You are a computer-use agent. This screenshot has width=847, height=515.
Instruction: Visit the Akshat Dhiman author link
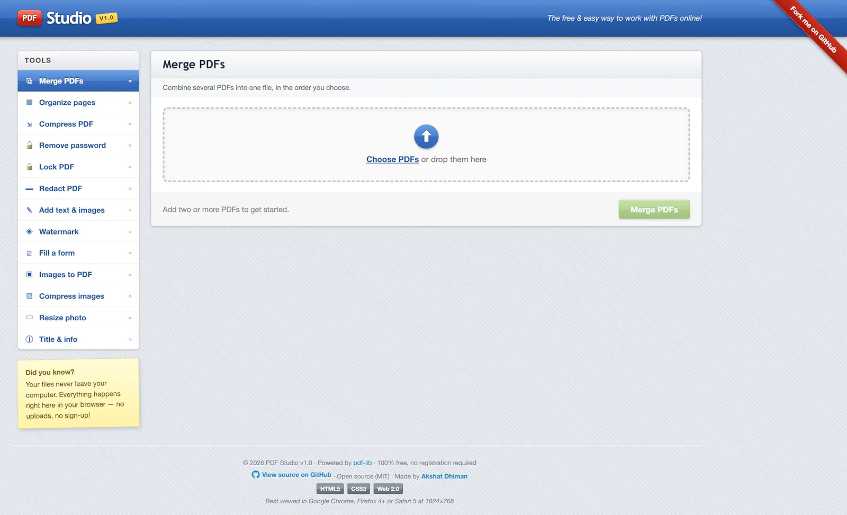[x=444, y=476]
